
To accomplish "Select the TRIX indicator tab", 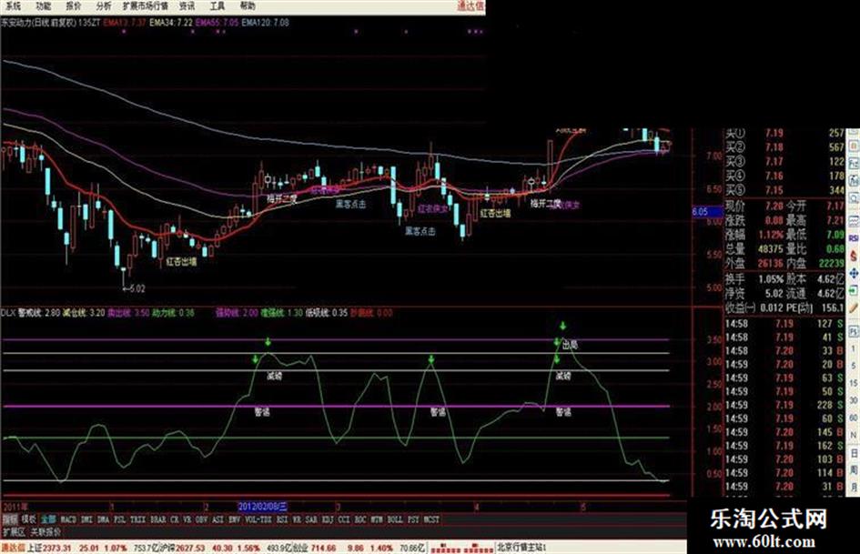I will tap(138, 519).
